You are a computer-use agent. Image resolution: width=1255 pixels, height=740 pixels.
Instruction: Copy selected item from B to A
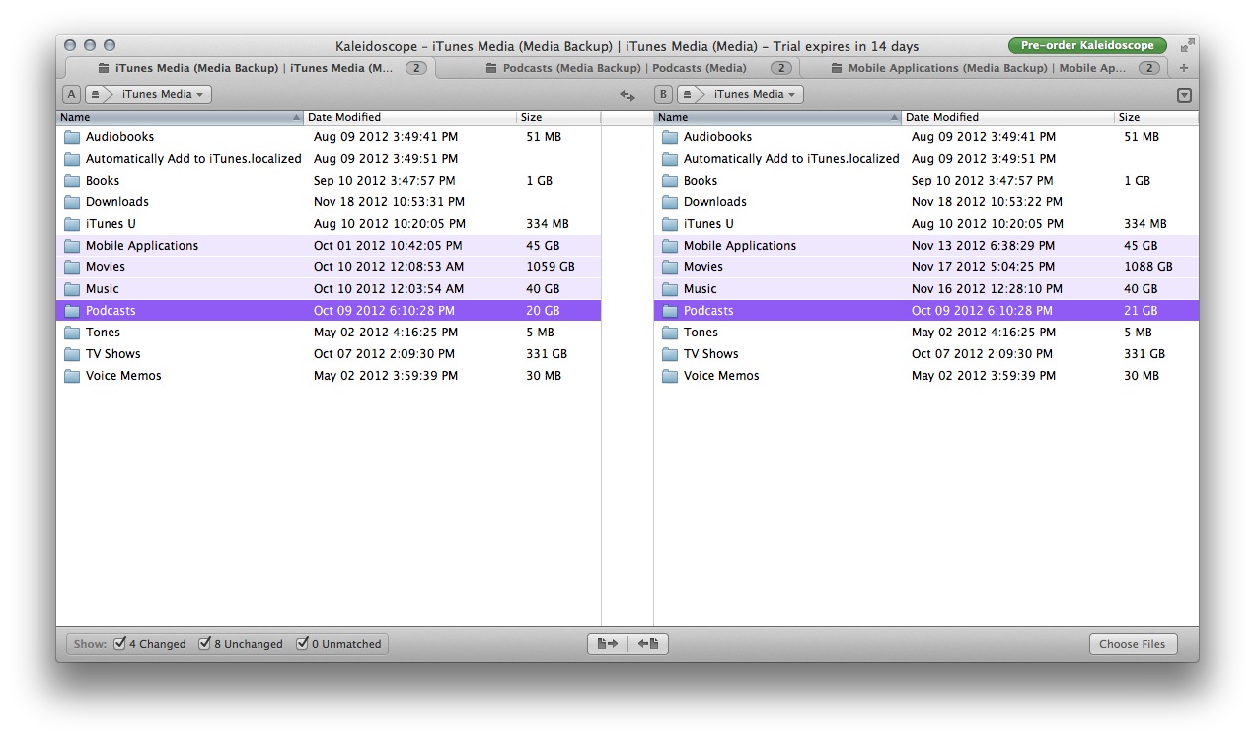point(648,644)
